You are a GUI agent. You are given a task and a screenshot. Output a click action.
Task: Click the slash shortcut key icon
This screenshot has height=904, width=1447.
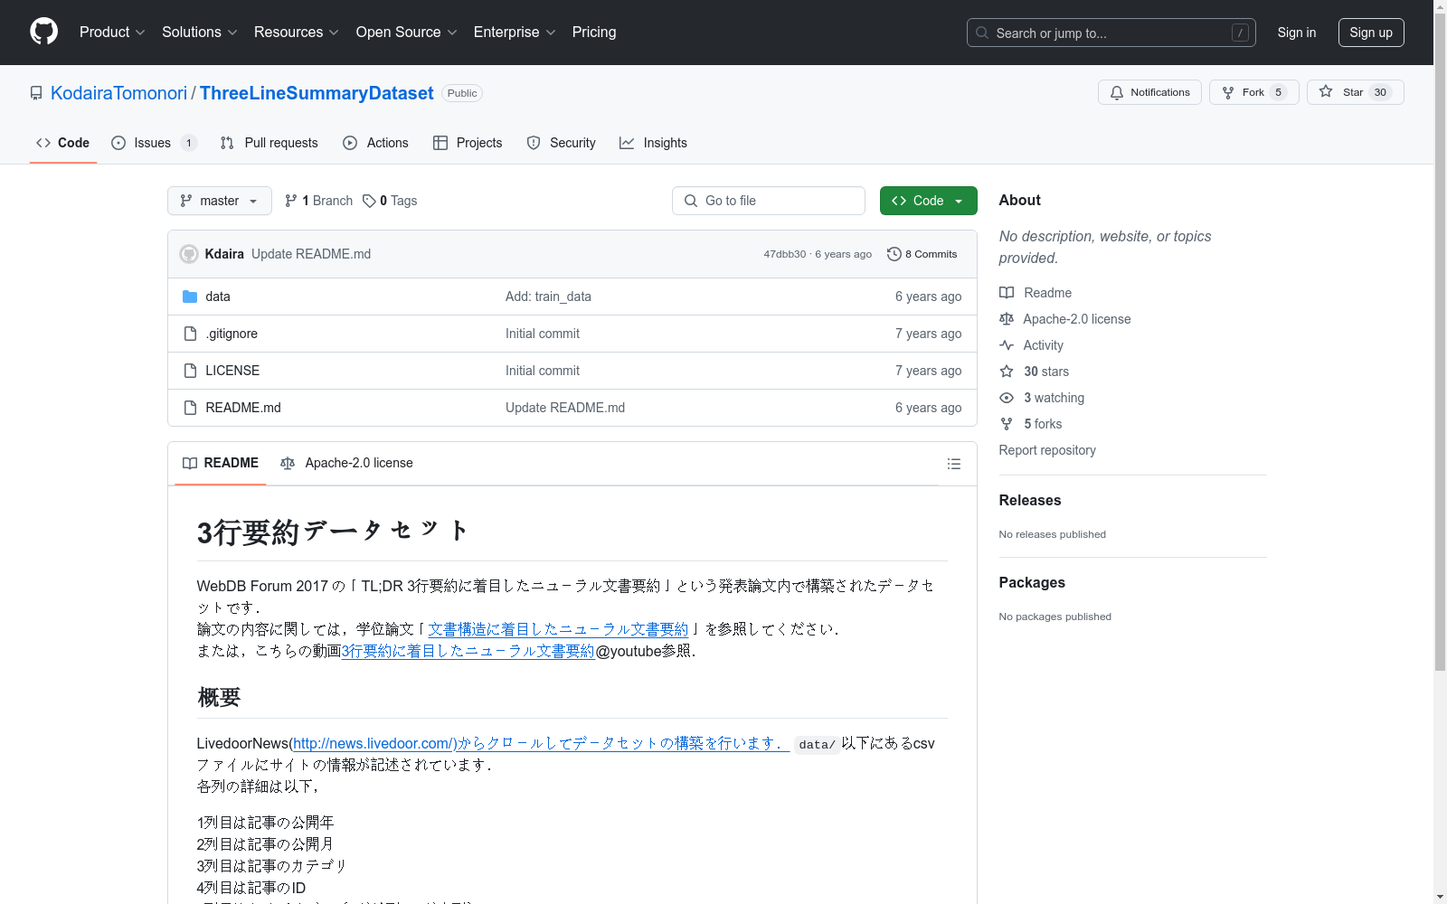tap(1240, 33)
